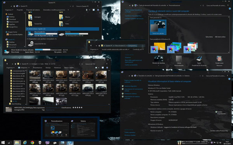Open Organizza dropdown in Questo PC window
This screenshot has width=233, height=145.
point(9,10)
